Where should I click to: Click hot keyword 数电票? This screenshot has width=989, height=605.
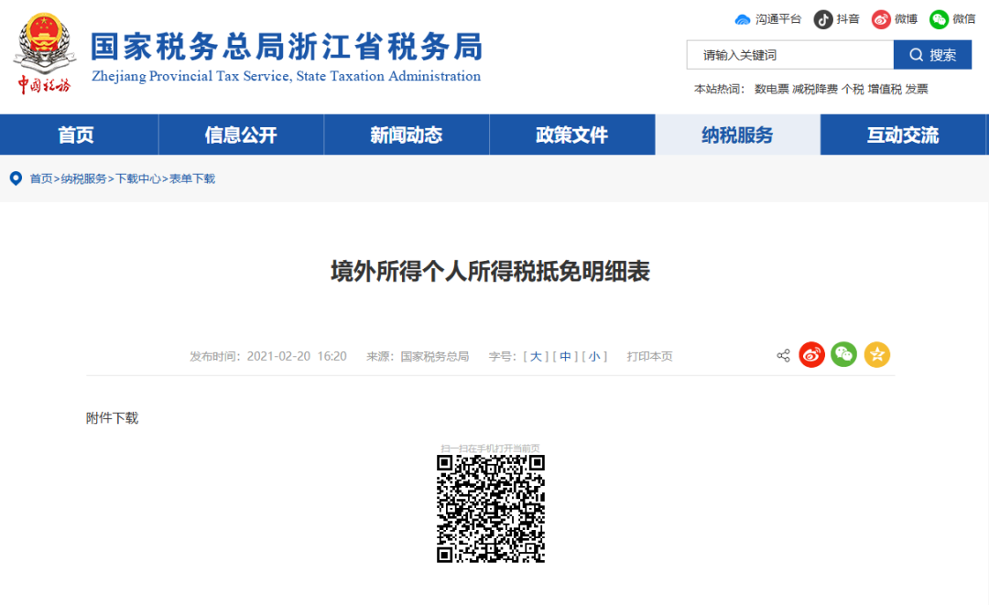[771, 90]
